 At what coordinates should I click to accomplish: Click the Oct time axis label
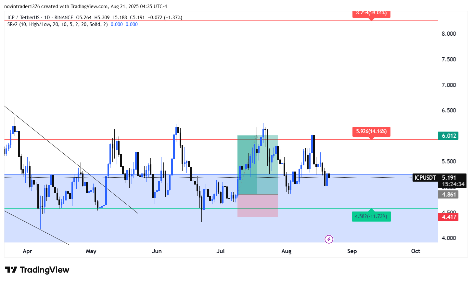[416, 251]
